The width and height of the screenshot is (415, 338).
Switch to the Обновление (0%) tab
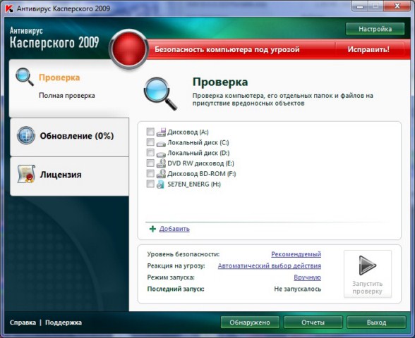point(69,137)
